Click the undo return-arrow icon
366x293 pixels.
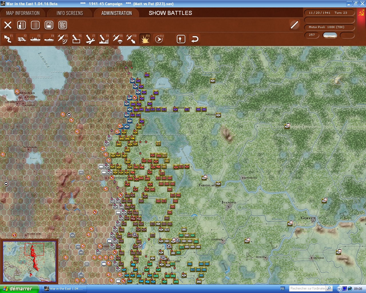pos(195,39)
